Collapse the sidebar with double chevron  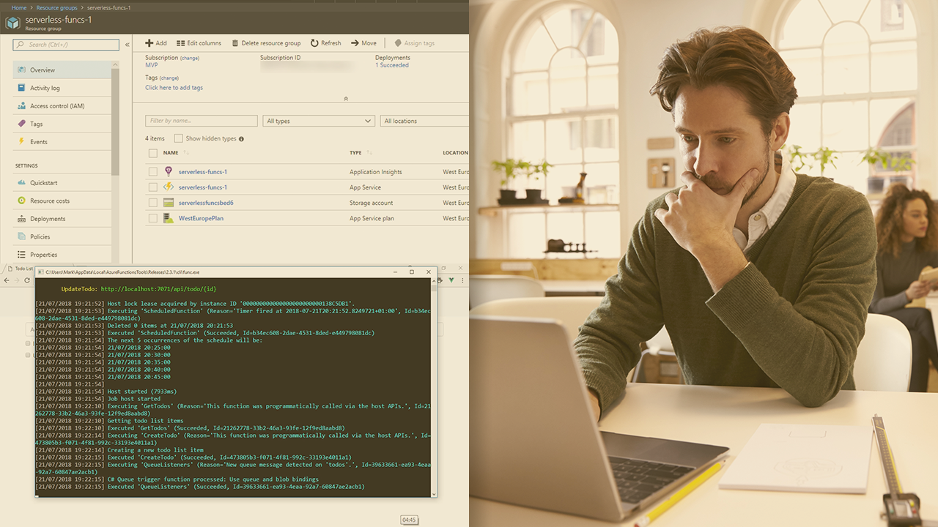coord(127,45)
